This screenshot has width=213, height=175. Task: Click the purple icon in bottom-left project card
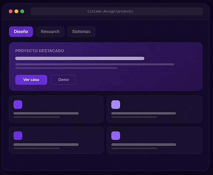pos(18,136)
